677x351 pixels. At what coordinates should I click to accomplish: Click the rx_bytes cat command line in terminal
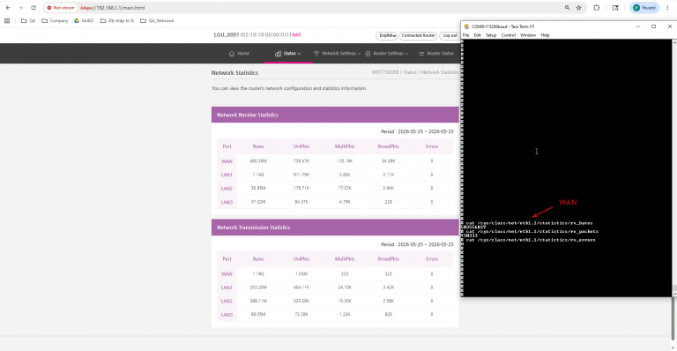pos(529,223)
